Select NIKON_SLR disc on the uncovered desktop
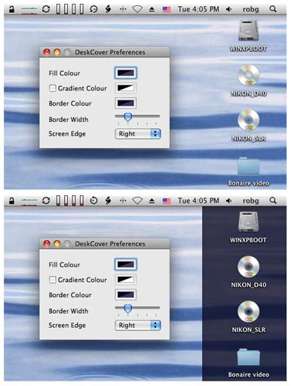291x386 pixels. click(x=248, y=120)
